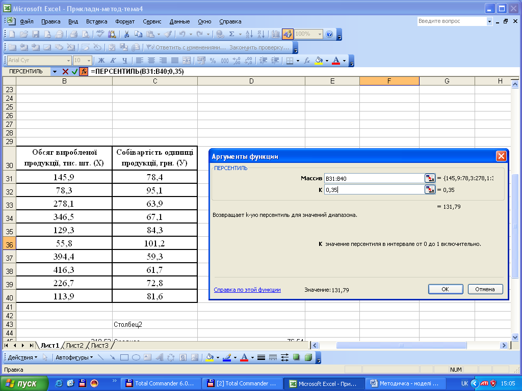Confirm the formula with the green check mark
The width and height of the screenshot is (522, 391).
(x=74, y=71)
